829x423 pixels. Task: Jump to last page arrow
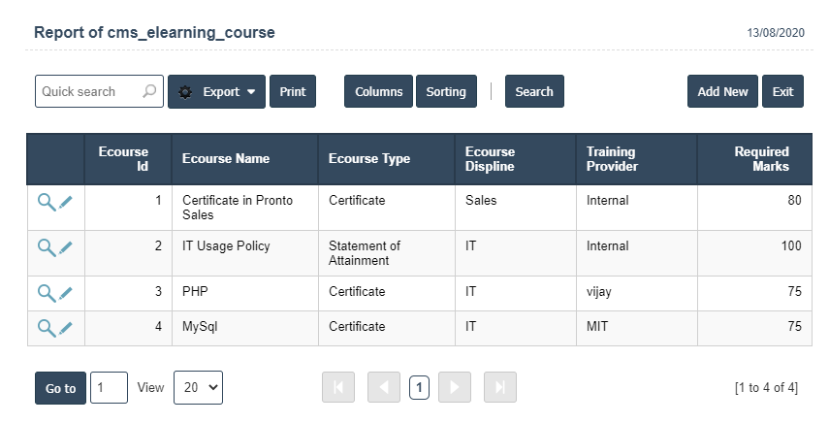pos(500,387)
